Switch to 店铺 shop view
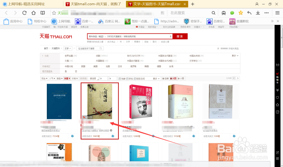283x167 pixels. [x=165, y=78]
